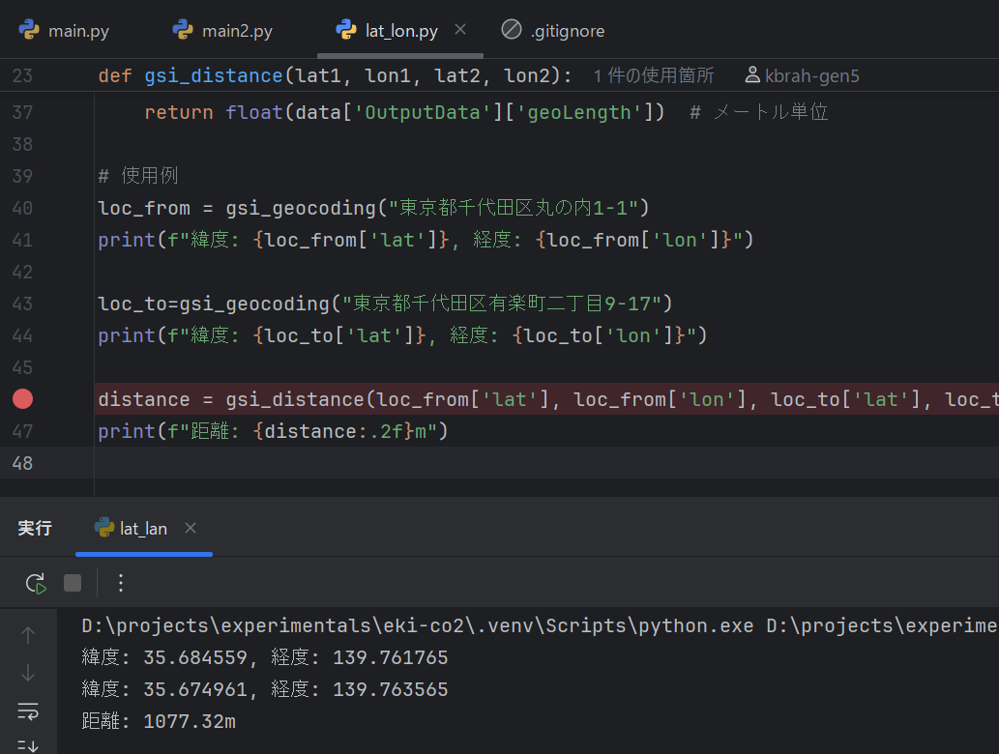Toggle scroll to end of console
This screenshot has height=754, width=999.
(x=28, y=745)
